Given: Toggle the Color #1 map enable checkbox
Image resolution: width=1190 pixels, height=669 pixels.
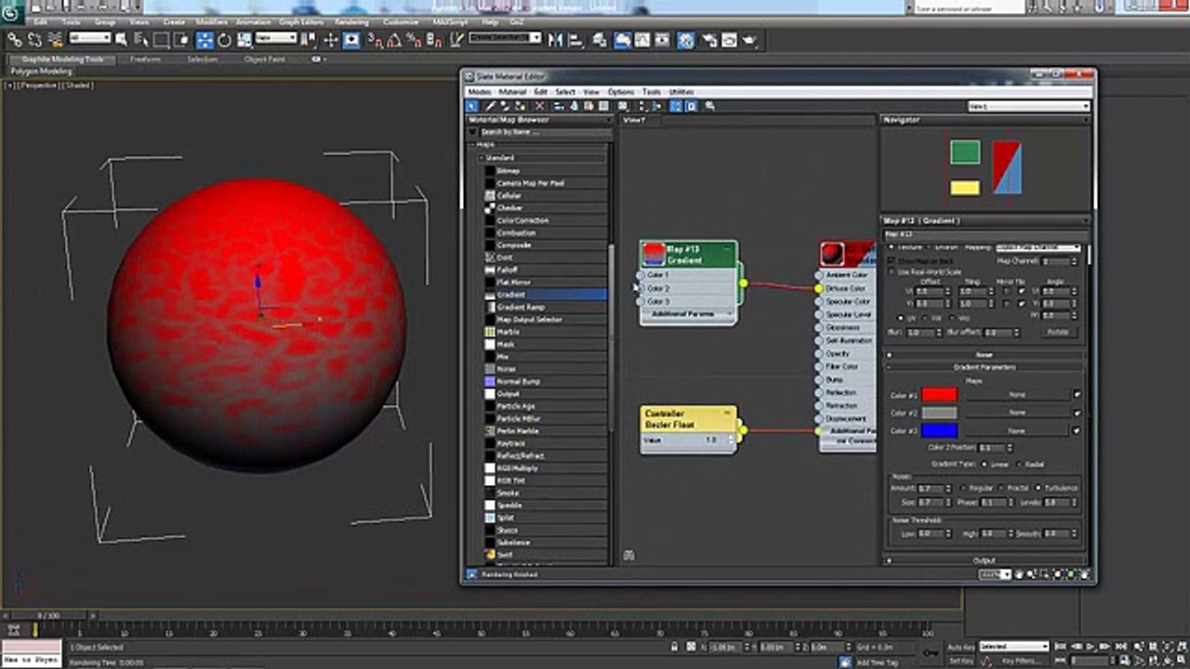Looking at the screenshot, I should (1077, 394).
